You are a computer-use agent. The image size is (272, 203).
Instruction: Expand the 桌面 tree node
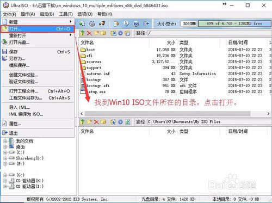5,147
